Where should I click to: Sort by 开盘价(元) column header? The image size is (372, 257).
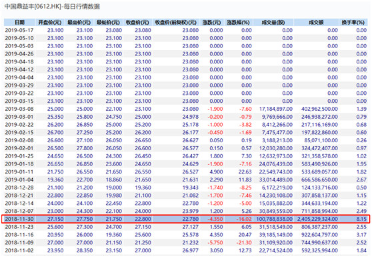50,22
